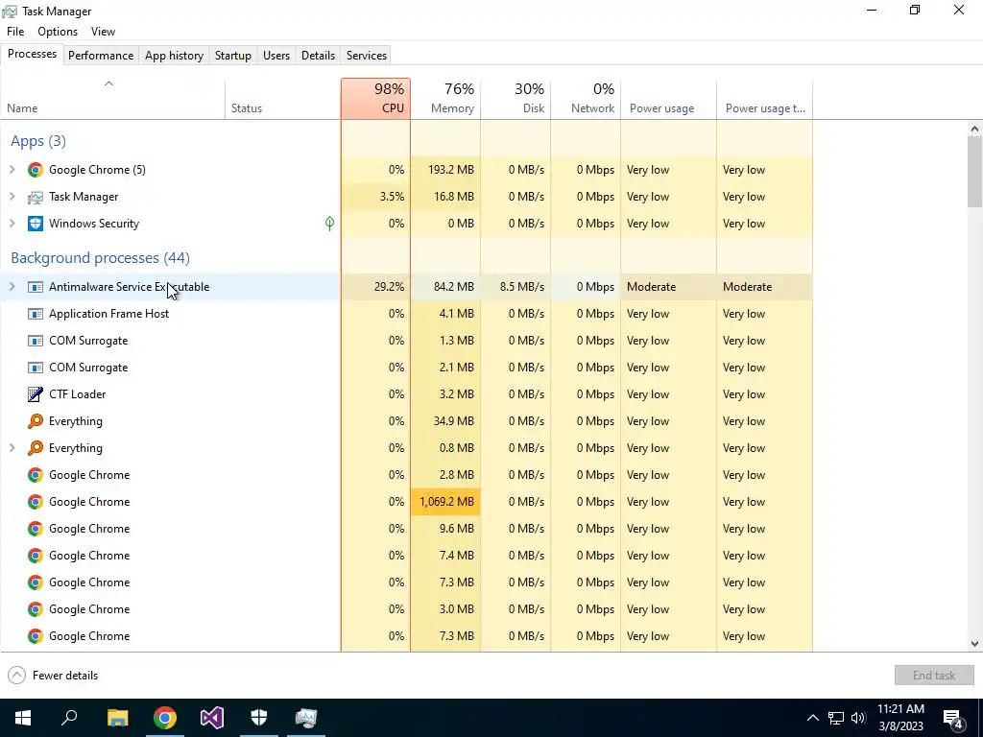Click the vertical scrollbar thumb

click(x=974, y=171)
